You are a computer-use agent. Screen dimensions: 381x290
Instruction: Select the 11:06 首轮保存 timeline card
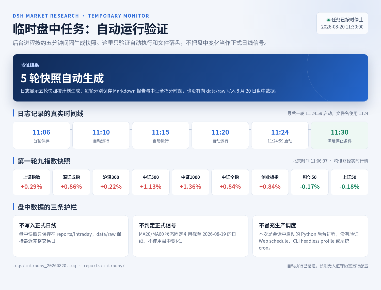pos(41,135)
